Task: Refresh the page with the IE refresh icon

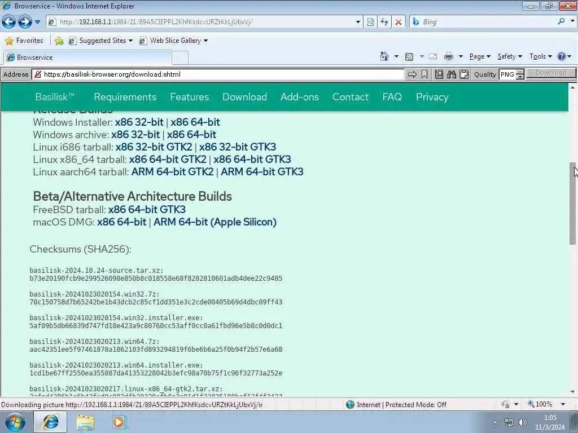Action: 384,22
